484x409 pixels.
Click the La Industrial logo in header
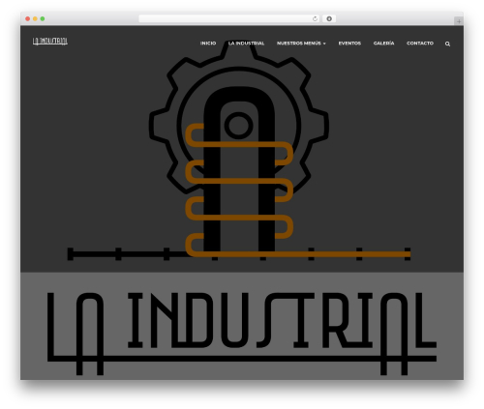(x=50, y=42)
